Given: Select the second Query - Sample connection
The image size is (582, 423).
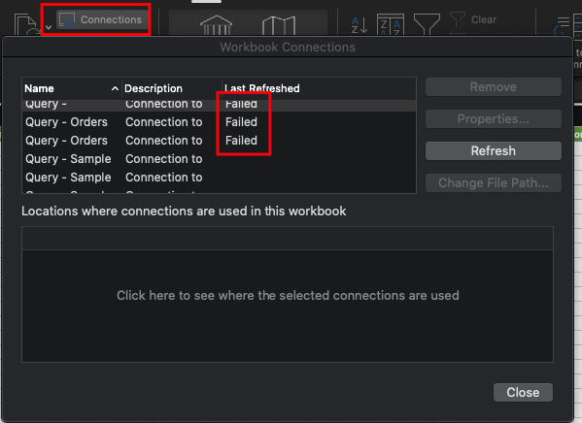Looking at the screenshot, I should click(219, 178).
